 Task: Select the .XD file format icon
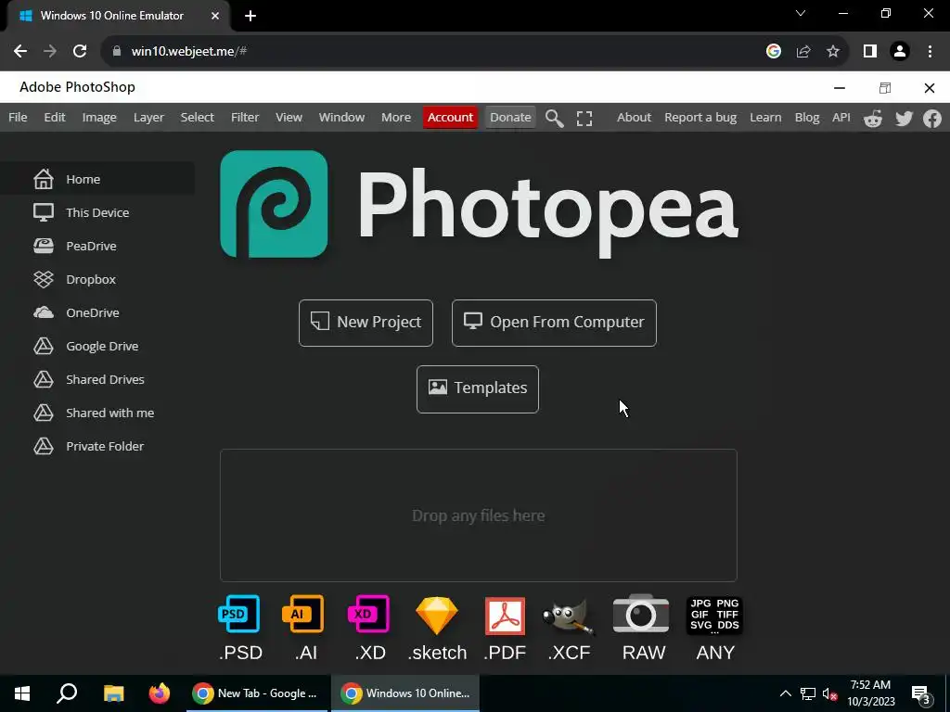(x=369, y=614)
